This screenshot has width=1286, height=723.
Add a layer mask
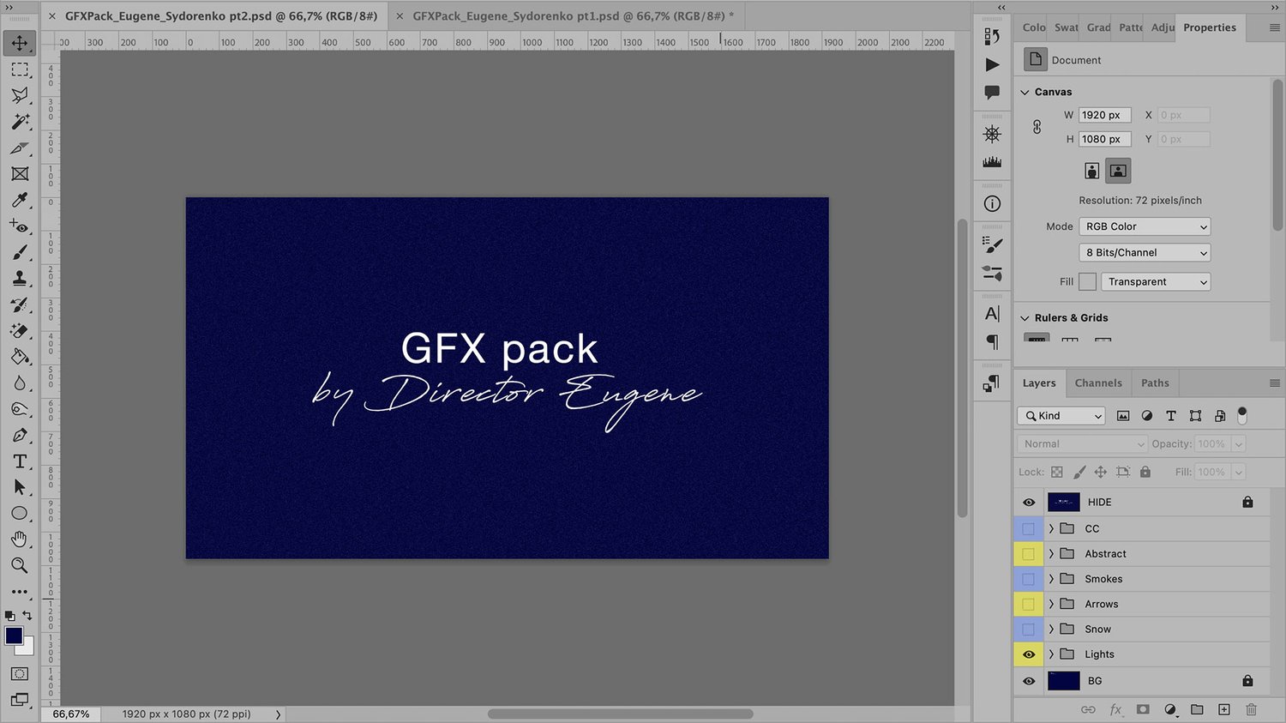(x=1143, y=709)
